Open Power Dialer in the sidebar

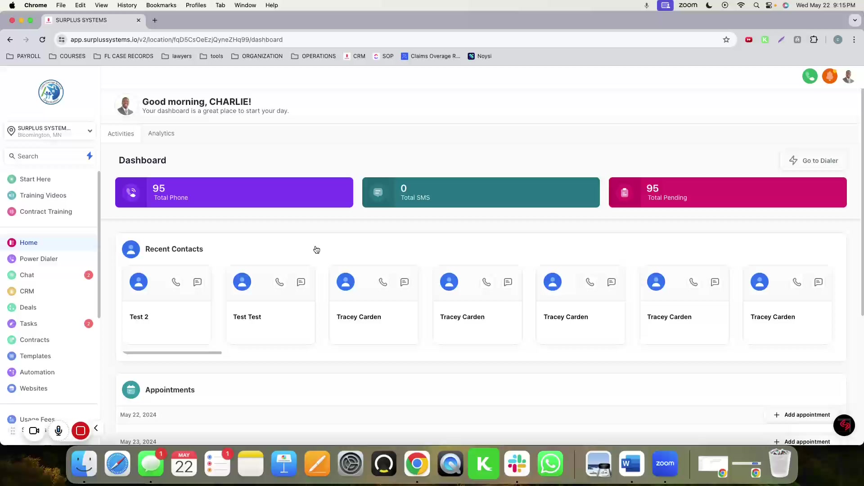click(x=39, y=259)
